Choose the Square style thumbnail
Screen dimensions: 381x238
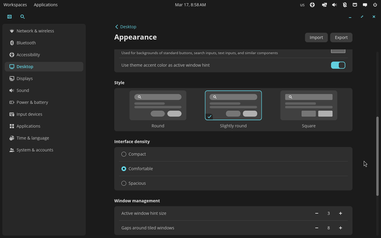(x=309, y=105)
